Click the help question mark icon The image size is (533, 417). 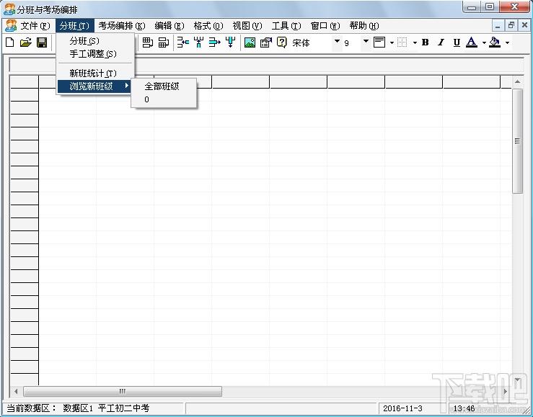[x=282, y=42]
